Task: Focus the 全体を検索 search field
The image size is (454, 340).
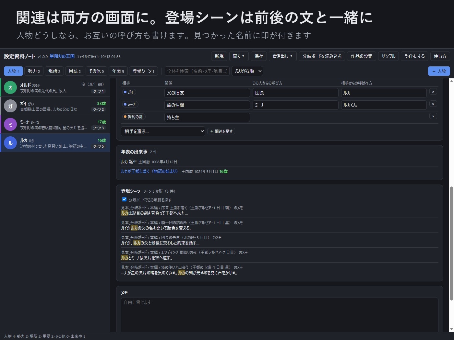Action: 197,71
